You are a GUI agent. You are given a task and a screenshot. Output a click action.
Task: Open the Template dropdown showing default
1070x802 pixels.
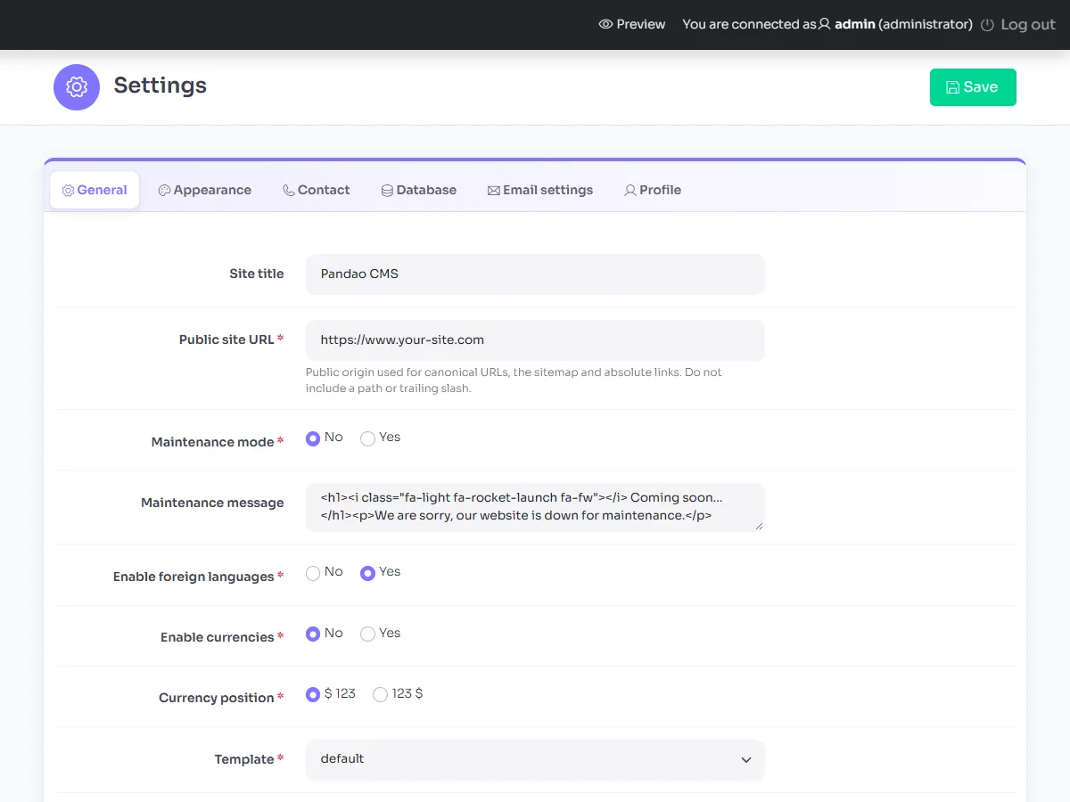click(x=535, y=759)
